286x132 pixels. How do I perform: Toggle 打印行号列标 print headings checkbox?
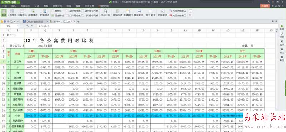(x=83, y=15)
